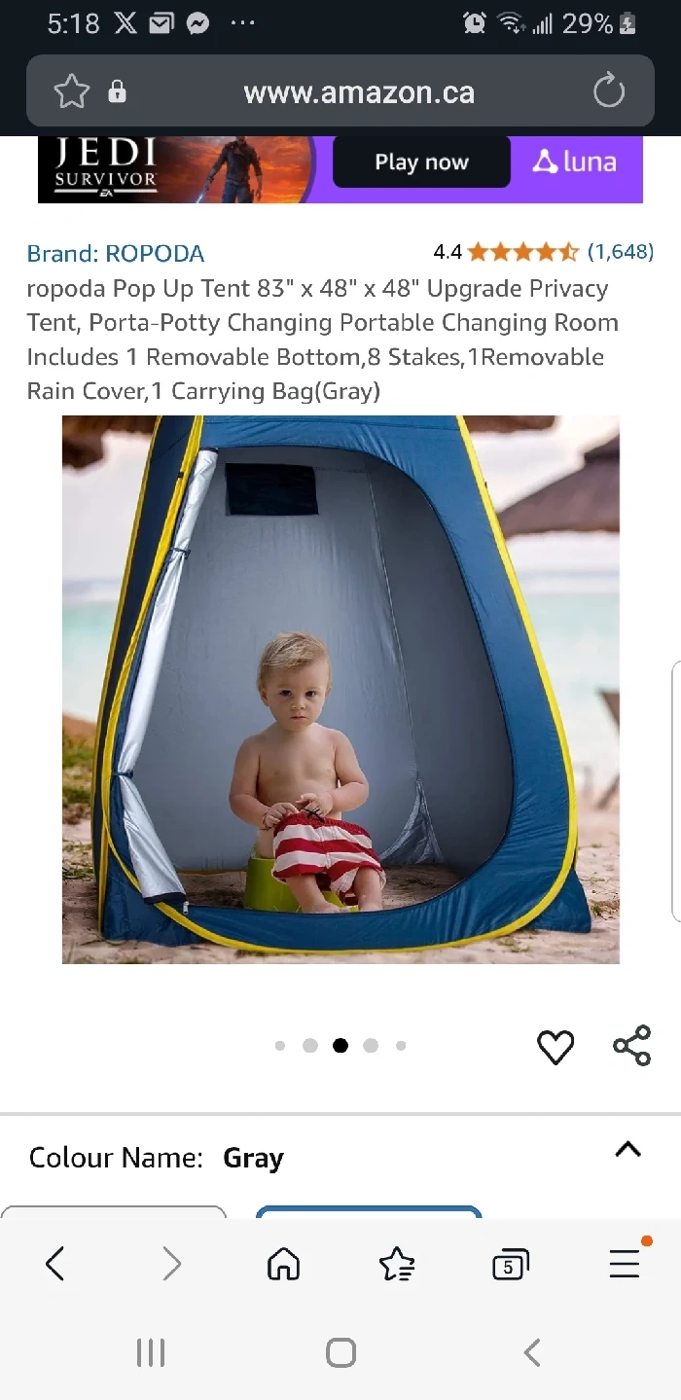Select the first image carousel dot

tap(280, 1046)
